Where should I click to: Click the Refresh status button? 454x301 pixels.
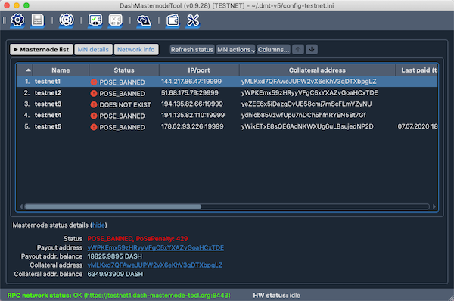[192, 49]
